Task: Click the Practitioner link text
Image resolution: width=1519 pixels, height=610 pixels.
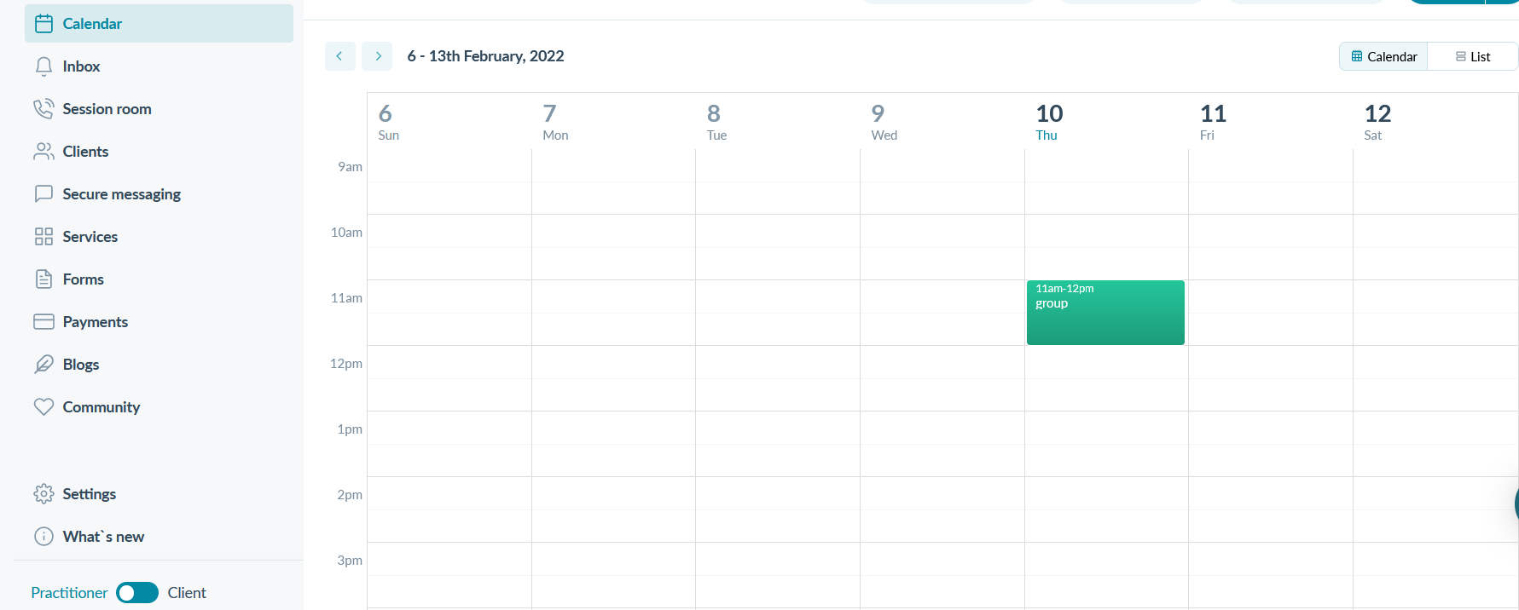Action: pos(68,592)
